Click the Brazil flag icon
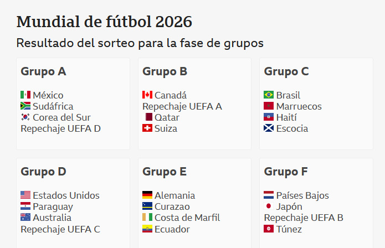 tap(269, 95)
